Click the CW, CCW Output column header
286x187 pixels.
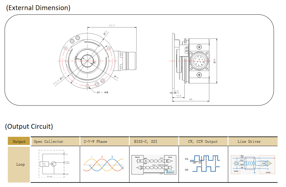[203, 142]
